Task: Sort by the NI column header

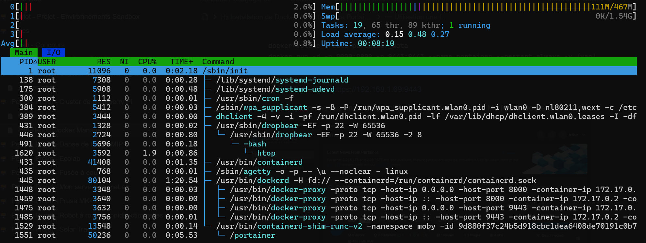Action: 124,62
